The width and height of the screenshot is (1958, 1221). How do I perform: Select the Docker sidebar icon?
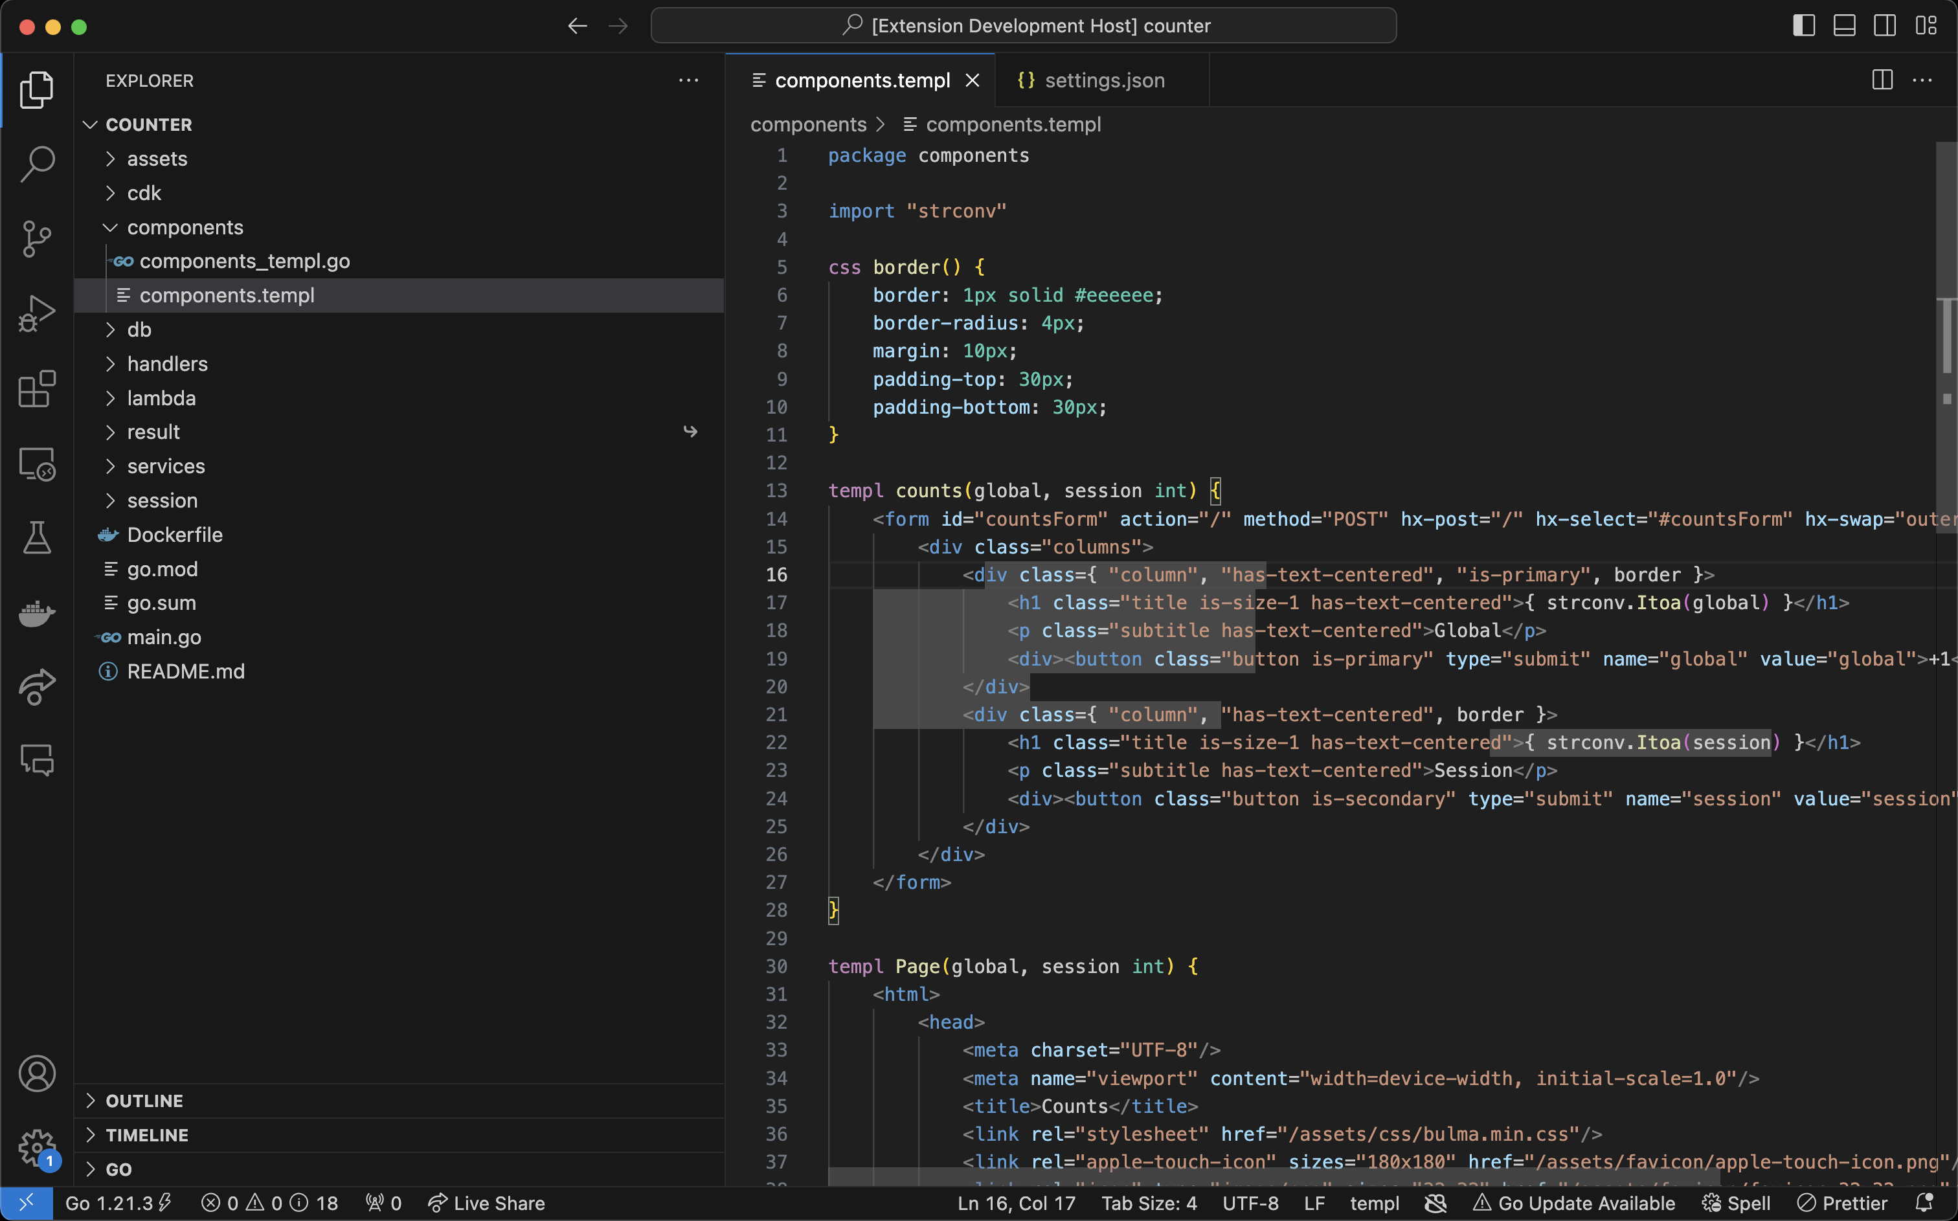tap(37, 614)
